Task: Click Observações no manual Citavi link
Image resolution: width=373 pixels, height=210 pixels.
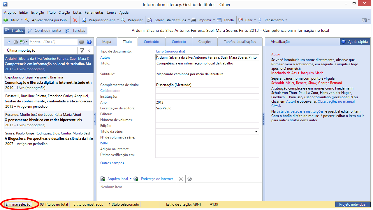Action: 313,104
